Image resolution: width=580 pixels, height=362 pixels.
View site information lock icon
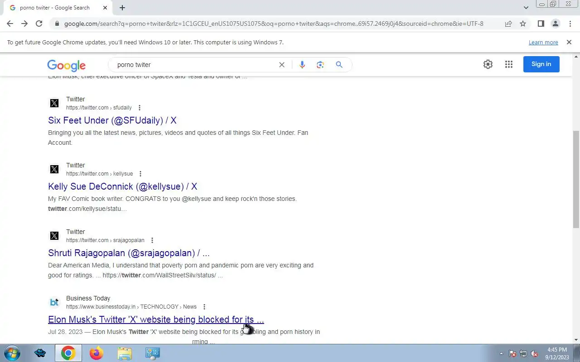click(x=57, y=24)
